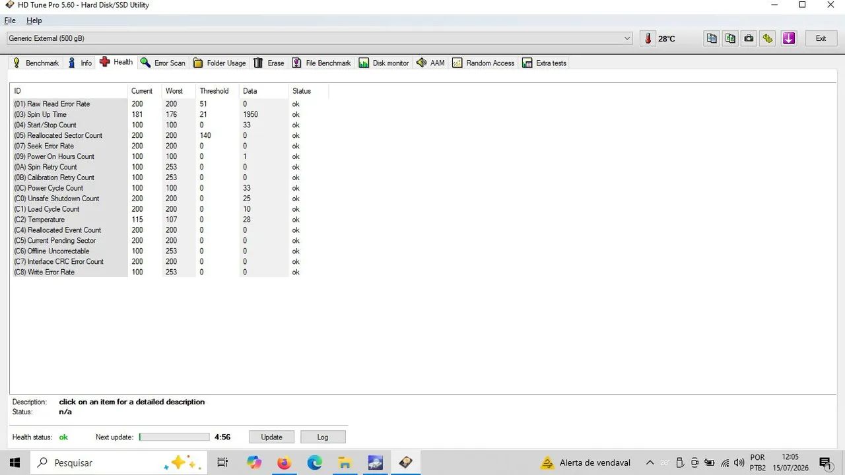Open the Generic External drive dropdown
845x475 pixels.
[x=320, y=38]
